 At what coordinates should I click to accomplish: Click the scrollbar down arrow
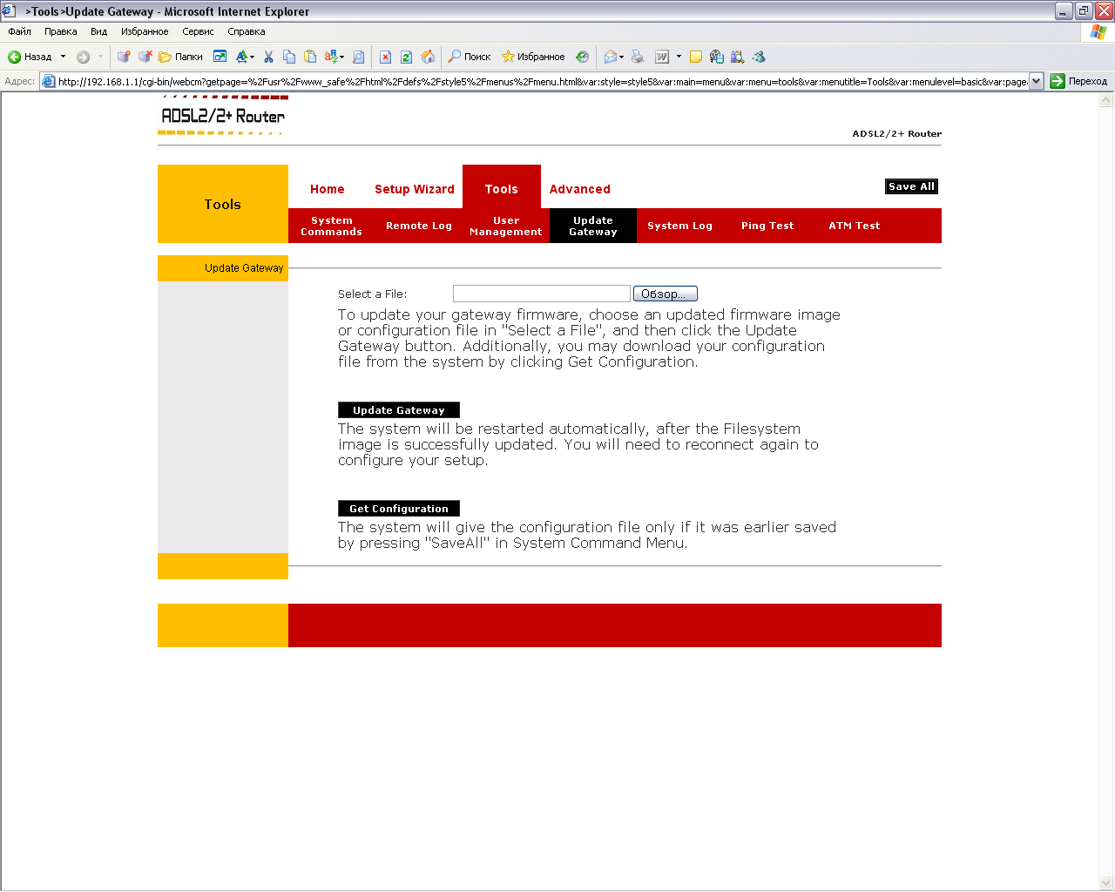pos(1106,882)
